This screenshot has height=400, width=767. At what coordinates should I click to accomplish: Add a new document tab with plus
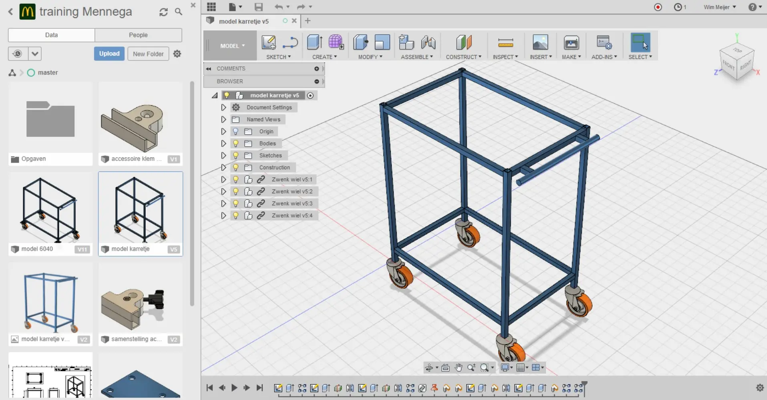point(307,21)
